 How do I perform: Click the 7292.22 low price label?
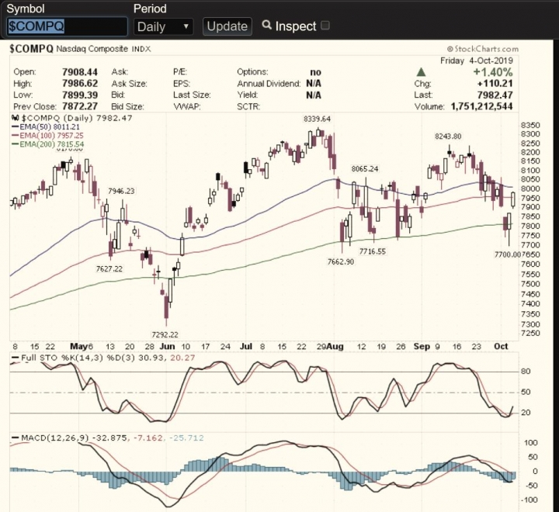(165, 334)
